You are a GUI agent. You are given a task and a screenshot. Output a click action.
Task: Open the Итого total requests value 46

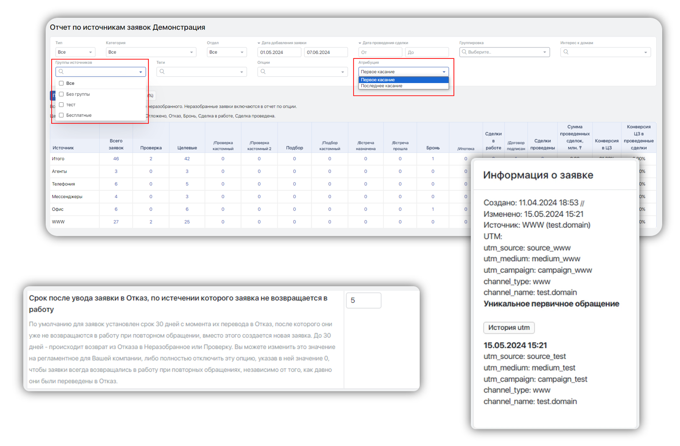pyautogui.click(x=116, y=159)
